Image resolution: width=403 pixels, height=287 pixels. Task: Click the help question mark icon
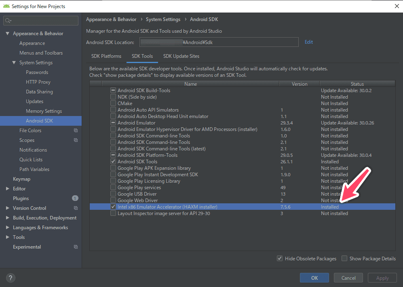[10, 278]
